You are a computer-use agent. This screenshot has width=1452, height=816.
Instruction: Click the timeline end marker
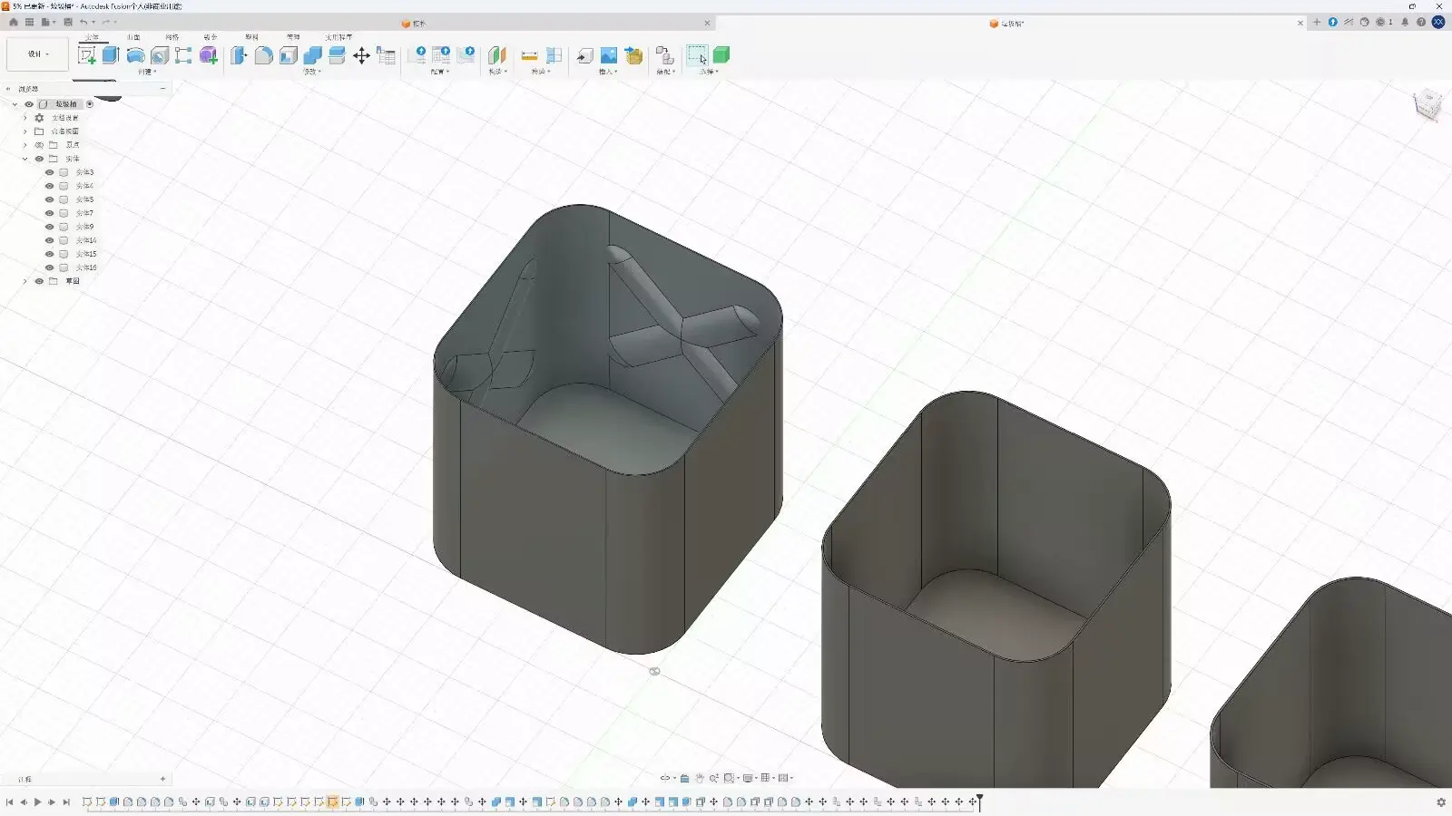[x=979, y=801]
